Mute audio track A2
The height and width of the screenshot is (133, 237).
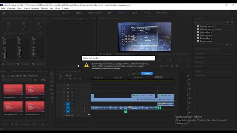coord(76,108)
